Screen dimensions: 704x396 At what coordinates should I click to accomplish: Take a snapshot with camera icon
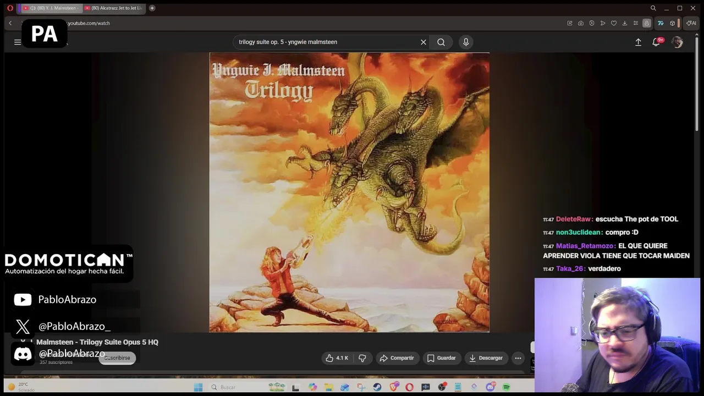tap(581, 23)
